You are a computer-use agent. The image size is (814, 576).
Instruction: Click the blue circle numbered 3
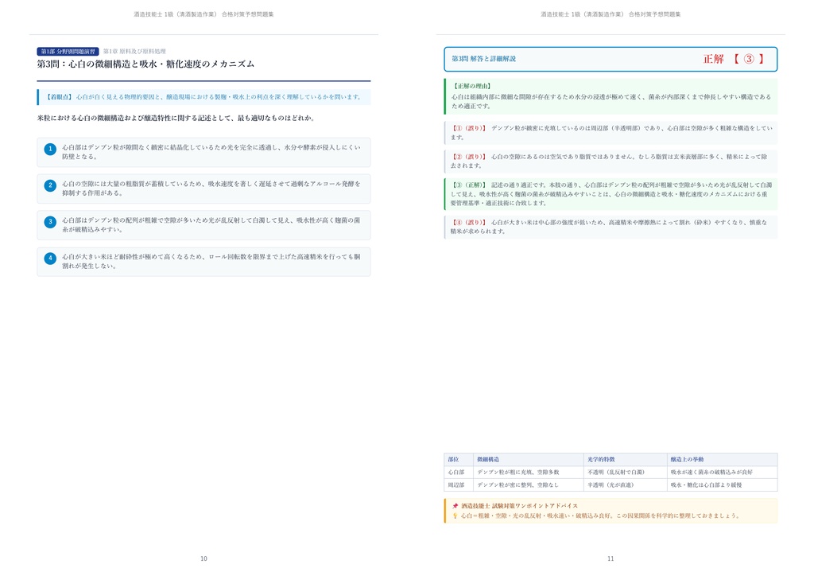[x=50, y=222]
